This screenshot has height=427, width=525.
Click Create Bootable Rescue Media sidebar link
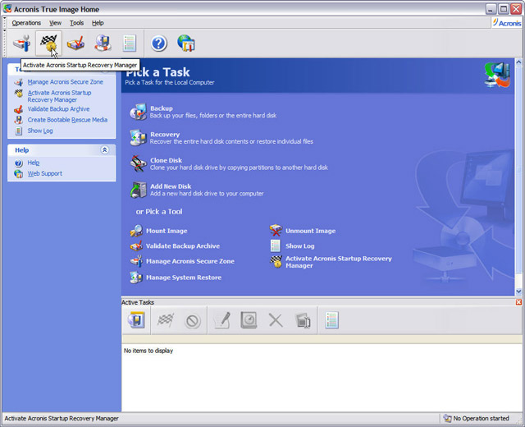point(67,120)
